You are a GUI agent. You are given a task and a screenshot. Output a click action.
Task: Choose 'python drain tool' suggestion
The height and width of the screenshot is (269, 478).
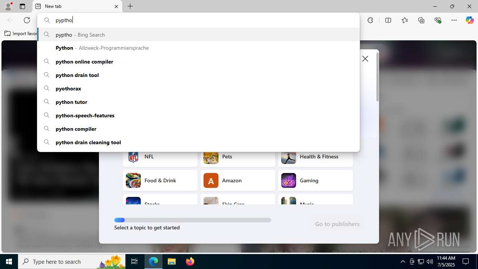click(198, 75)
